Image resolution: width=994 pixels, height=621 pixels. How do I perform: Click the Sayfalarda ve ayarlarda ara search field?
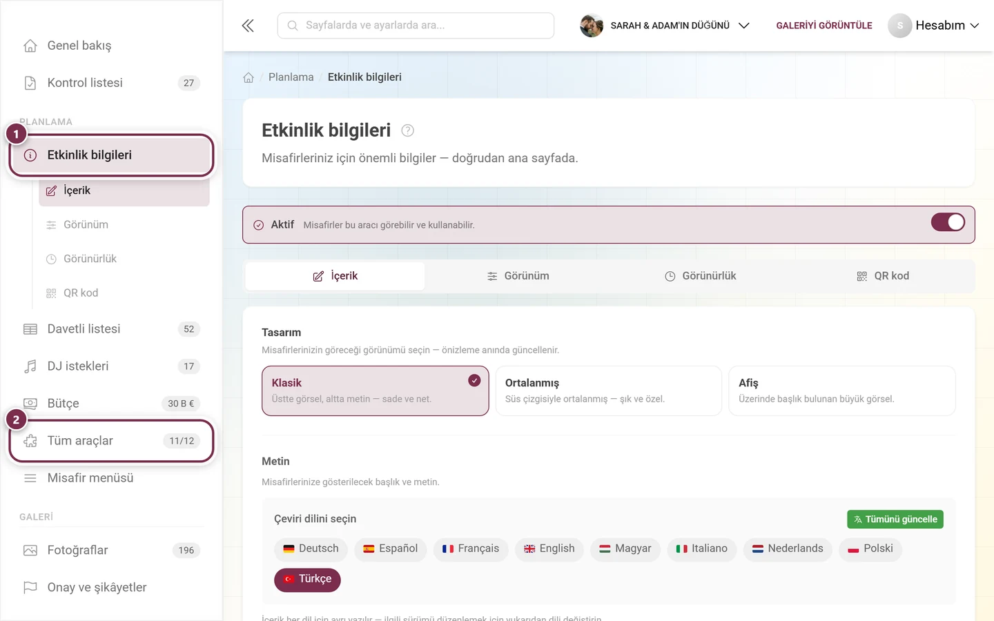tap(416, 26)
